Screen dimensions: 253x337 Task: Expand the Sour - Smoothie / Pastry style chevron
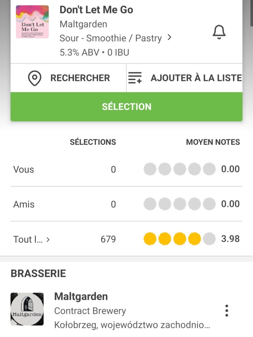(x=169, y=38)
